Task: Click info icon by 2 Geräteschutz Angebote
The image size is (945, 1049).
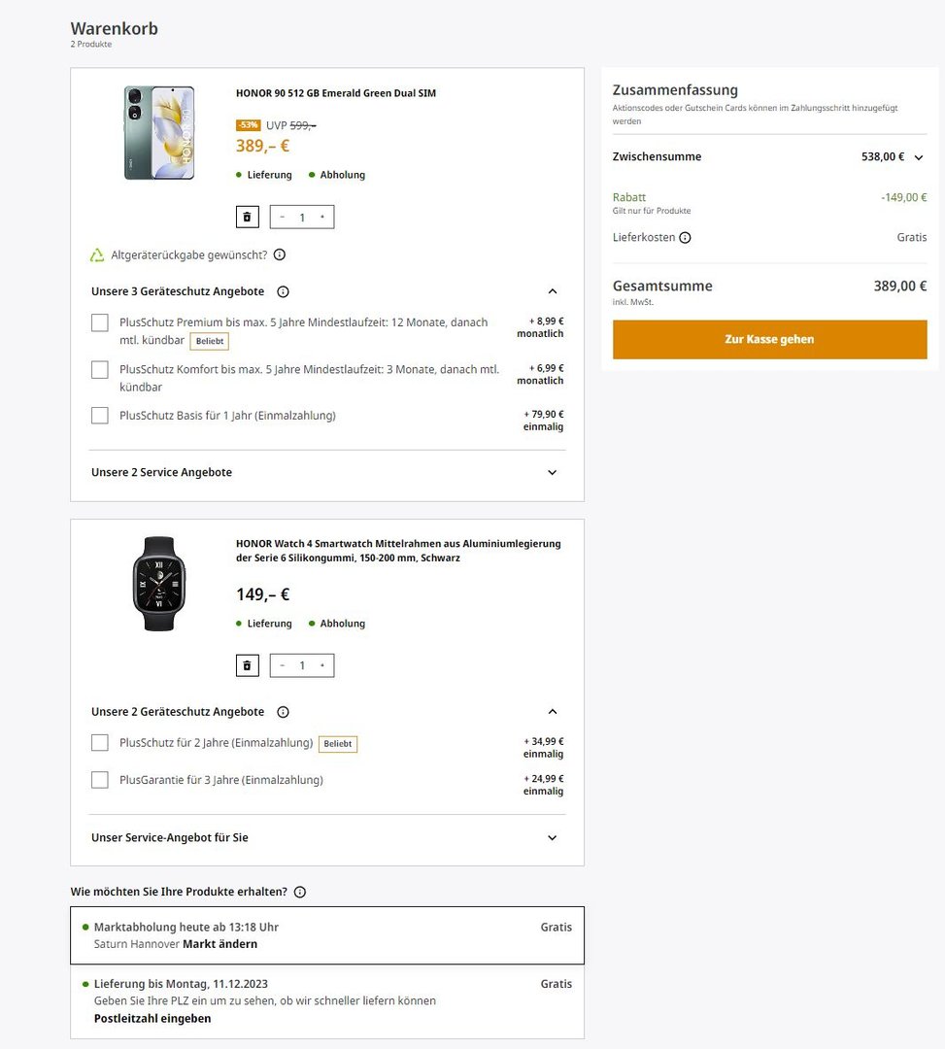Action: 283,712
